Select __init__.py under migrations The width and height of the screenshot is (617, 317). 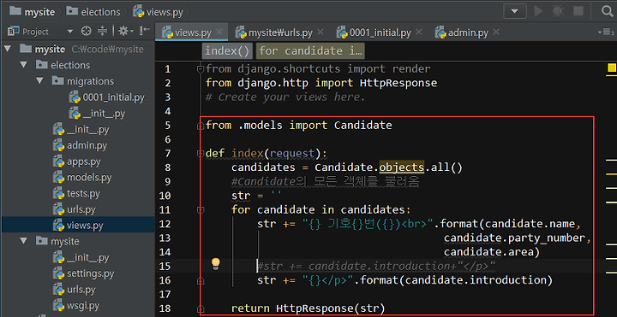pos(97,114)
